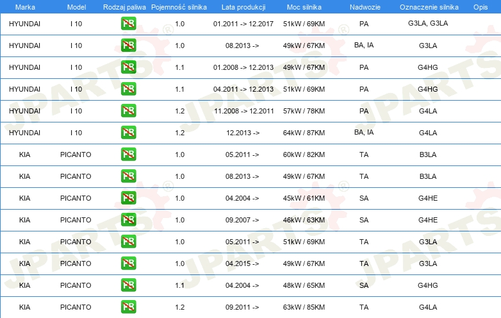Screen dimensions: 501x318
Task: Click the Moc silnika column header
Action: click(x=304, y=6)
